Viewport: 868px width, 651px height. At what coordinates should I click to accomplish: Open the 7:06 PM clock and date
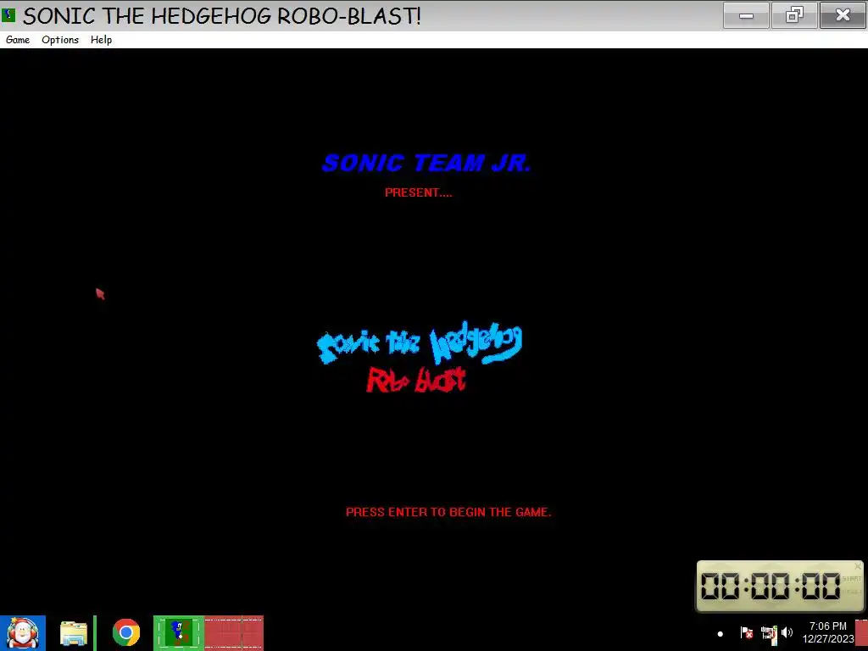click(x=827, y=632)
